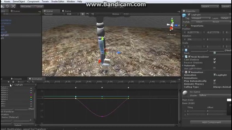Open the Help menu
The image size is (232, 130).
tap(80, 1)
